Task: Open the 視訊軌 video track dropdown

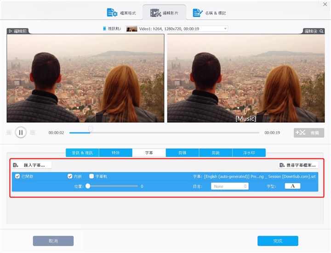Action: coord(177,28)
